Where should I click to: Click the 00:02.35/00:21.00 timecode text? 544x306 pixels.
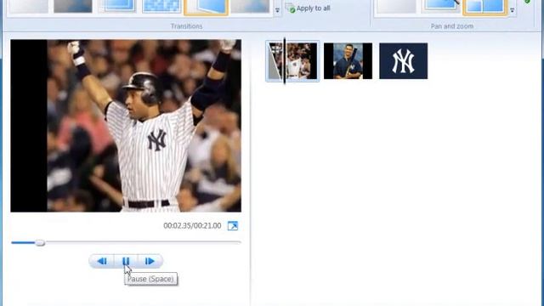(192, 225)
